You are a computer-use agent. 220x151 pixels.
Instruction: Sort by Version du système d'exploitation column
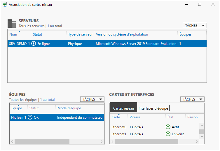point(122,34)
